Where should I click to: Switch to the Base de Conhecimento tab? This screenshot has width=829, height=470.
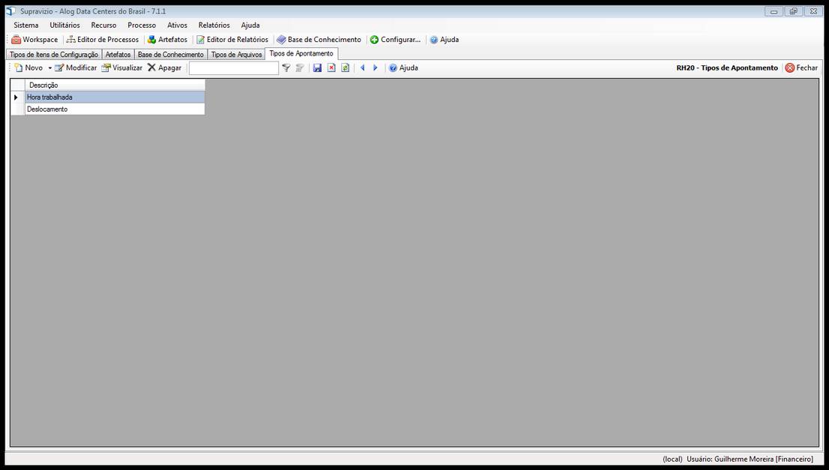click(171, 55)
